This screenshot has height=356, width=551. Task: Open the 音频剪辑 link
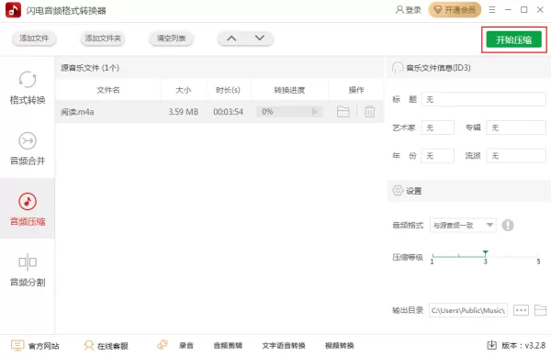pos(228,346)
